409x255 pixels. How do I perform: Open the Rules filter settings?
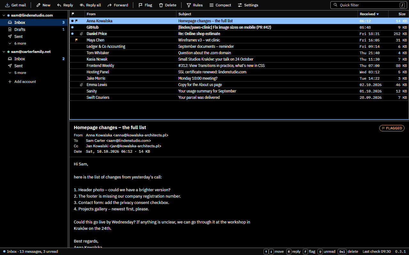pos(194,5)
